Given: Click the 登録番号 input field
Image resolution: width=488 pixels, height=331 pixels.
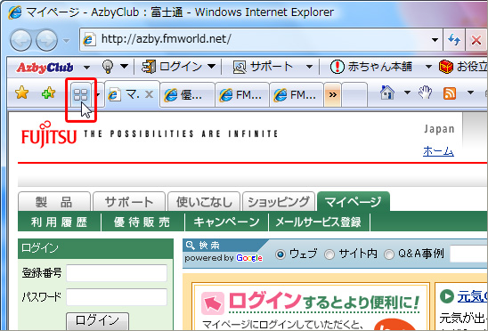Looking at the screenshot, I should pyautogui.click(x=117, y=273).
